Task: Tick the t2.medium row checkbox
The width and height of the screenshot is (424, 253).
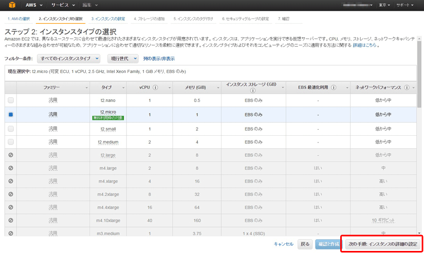Action: click(x=11, y=141)
